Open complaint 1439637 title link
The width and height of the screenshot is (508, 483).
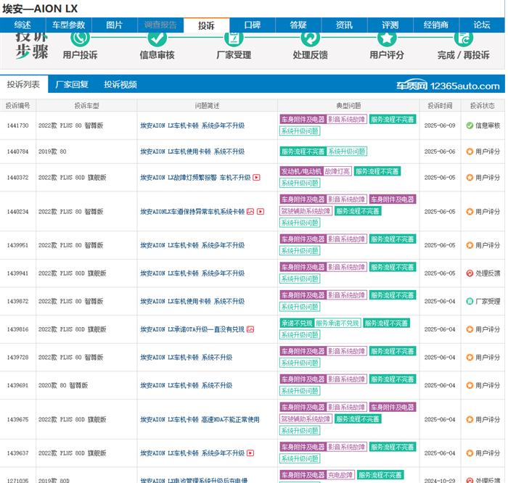click(x=192, y=453)
